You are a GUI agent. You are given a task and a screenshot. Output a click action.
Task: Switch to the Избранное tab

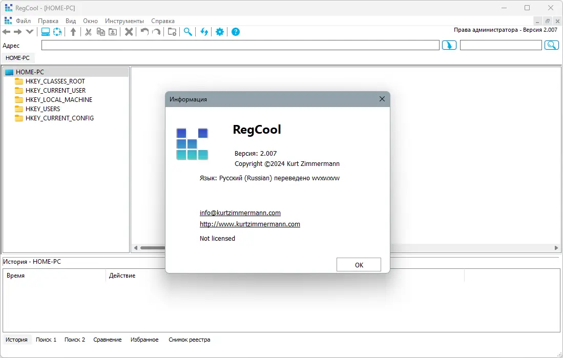coord(144,340)
